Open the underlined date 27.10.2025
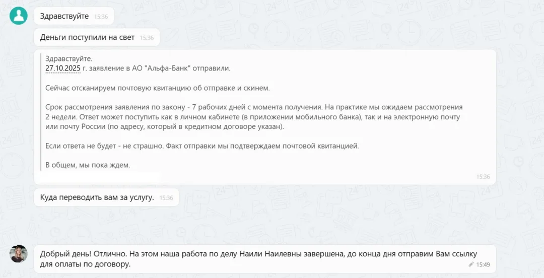The height and width of the screenshot is (278, 544). (63, 68)
